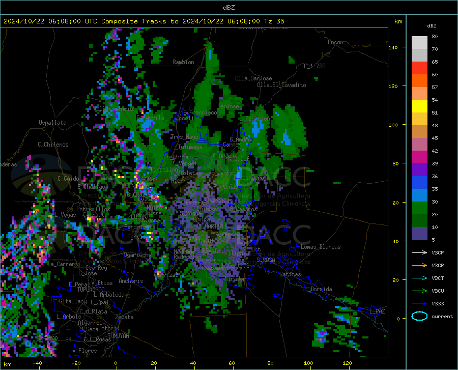
Task: Click the Clla.SanJose map label
Action: [x=253, y=78]
